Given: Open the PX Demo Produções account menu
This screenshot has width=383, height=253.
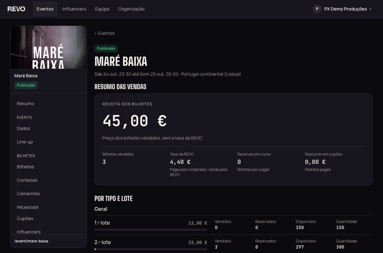Looking at the screenshot, I should [x=342, y=9].
